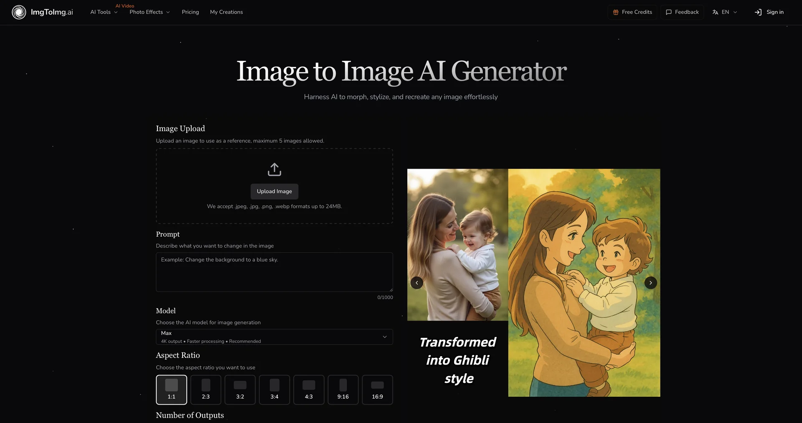Click the Sign in arrow icon
802x423 pixels.
click(x=758, y=12)
